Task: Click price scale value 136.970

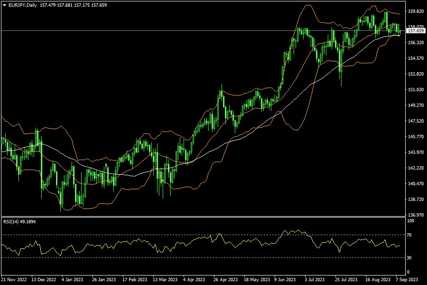Action: pos(416,215)
